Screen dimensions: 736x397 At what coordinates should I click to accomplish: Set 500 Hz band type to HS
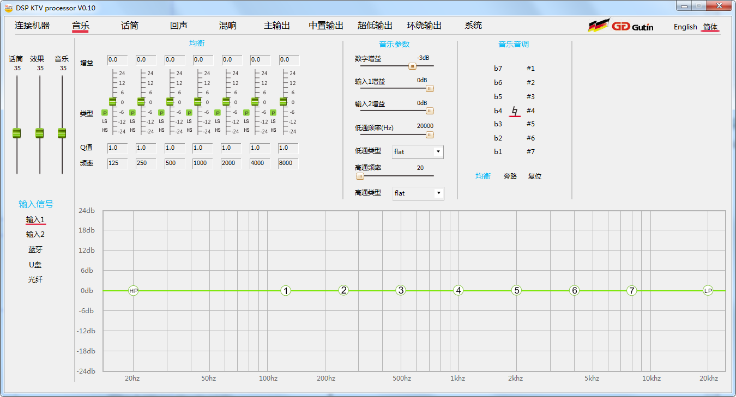(161, 130)
